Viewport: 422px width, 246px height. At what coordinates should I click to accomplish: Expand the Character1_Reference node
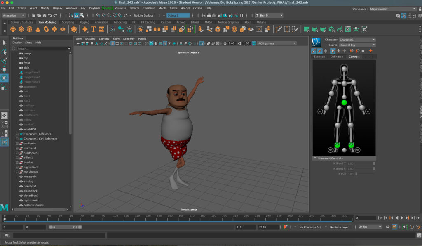click(17, 134)
